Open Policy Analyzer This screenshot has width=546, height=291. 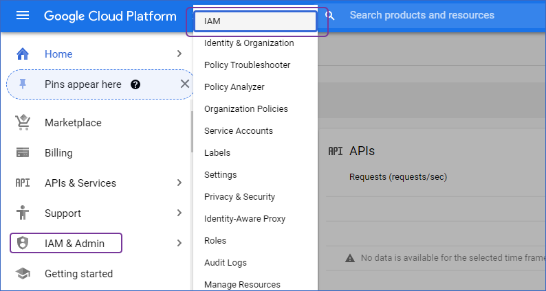pyautogui.click(x=234, y=87)
